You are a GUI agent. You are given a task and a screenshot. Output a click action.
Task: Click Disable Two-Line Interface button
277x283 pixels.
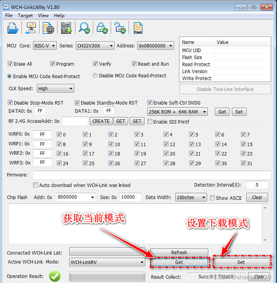click(x=225, y=89)
